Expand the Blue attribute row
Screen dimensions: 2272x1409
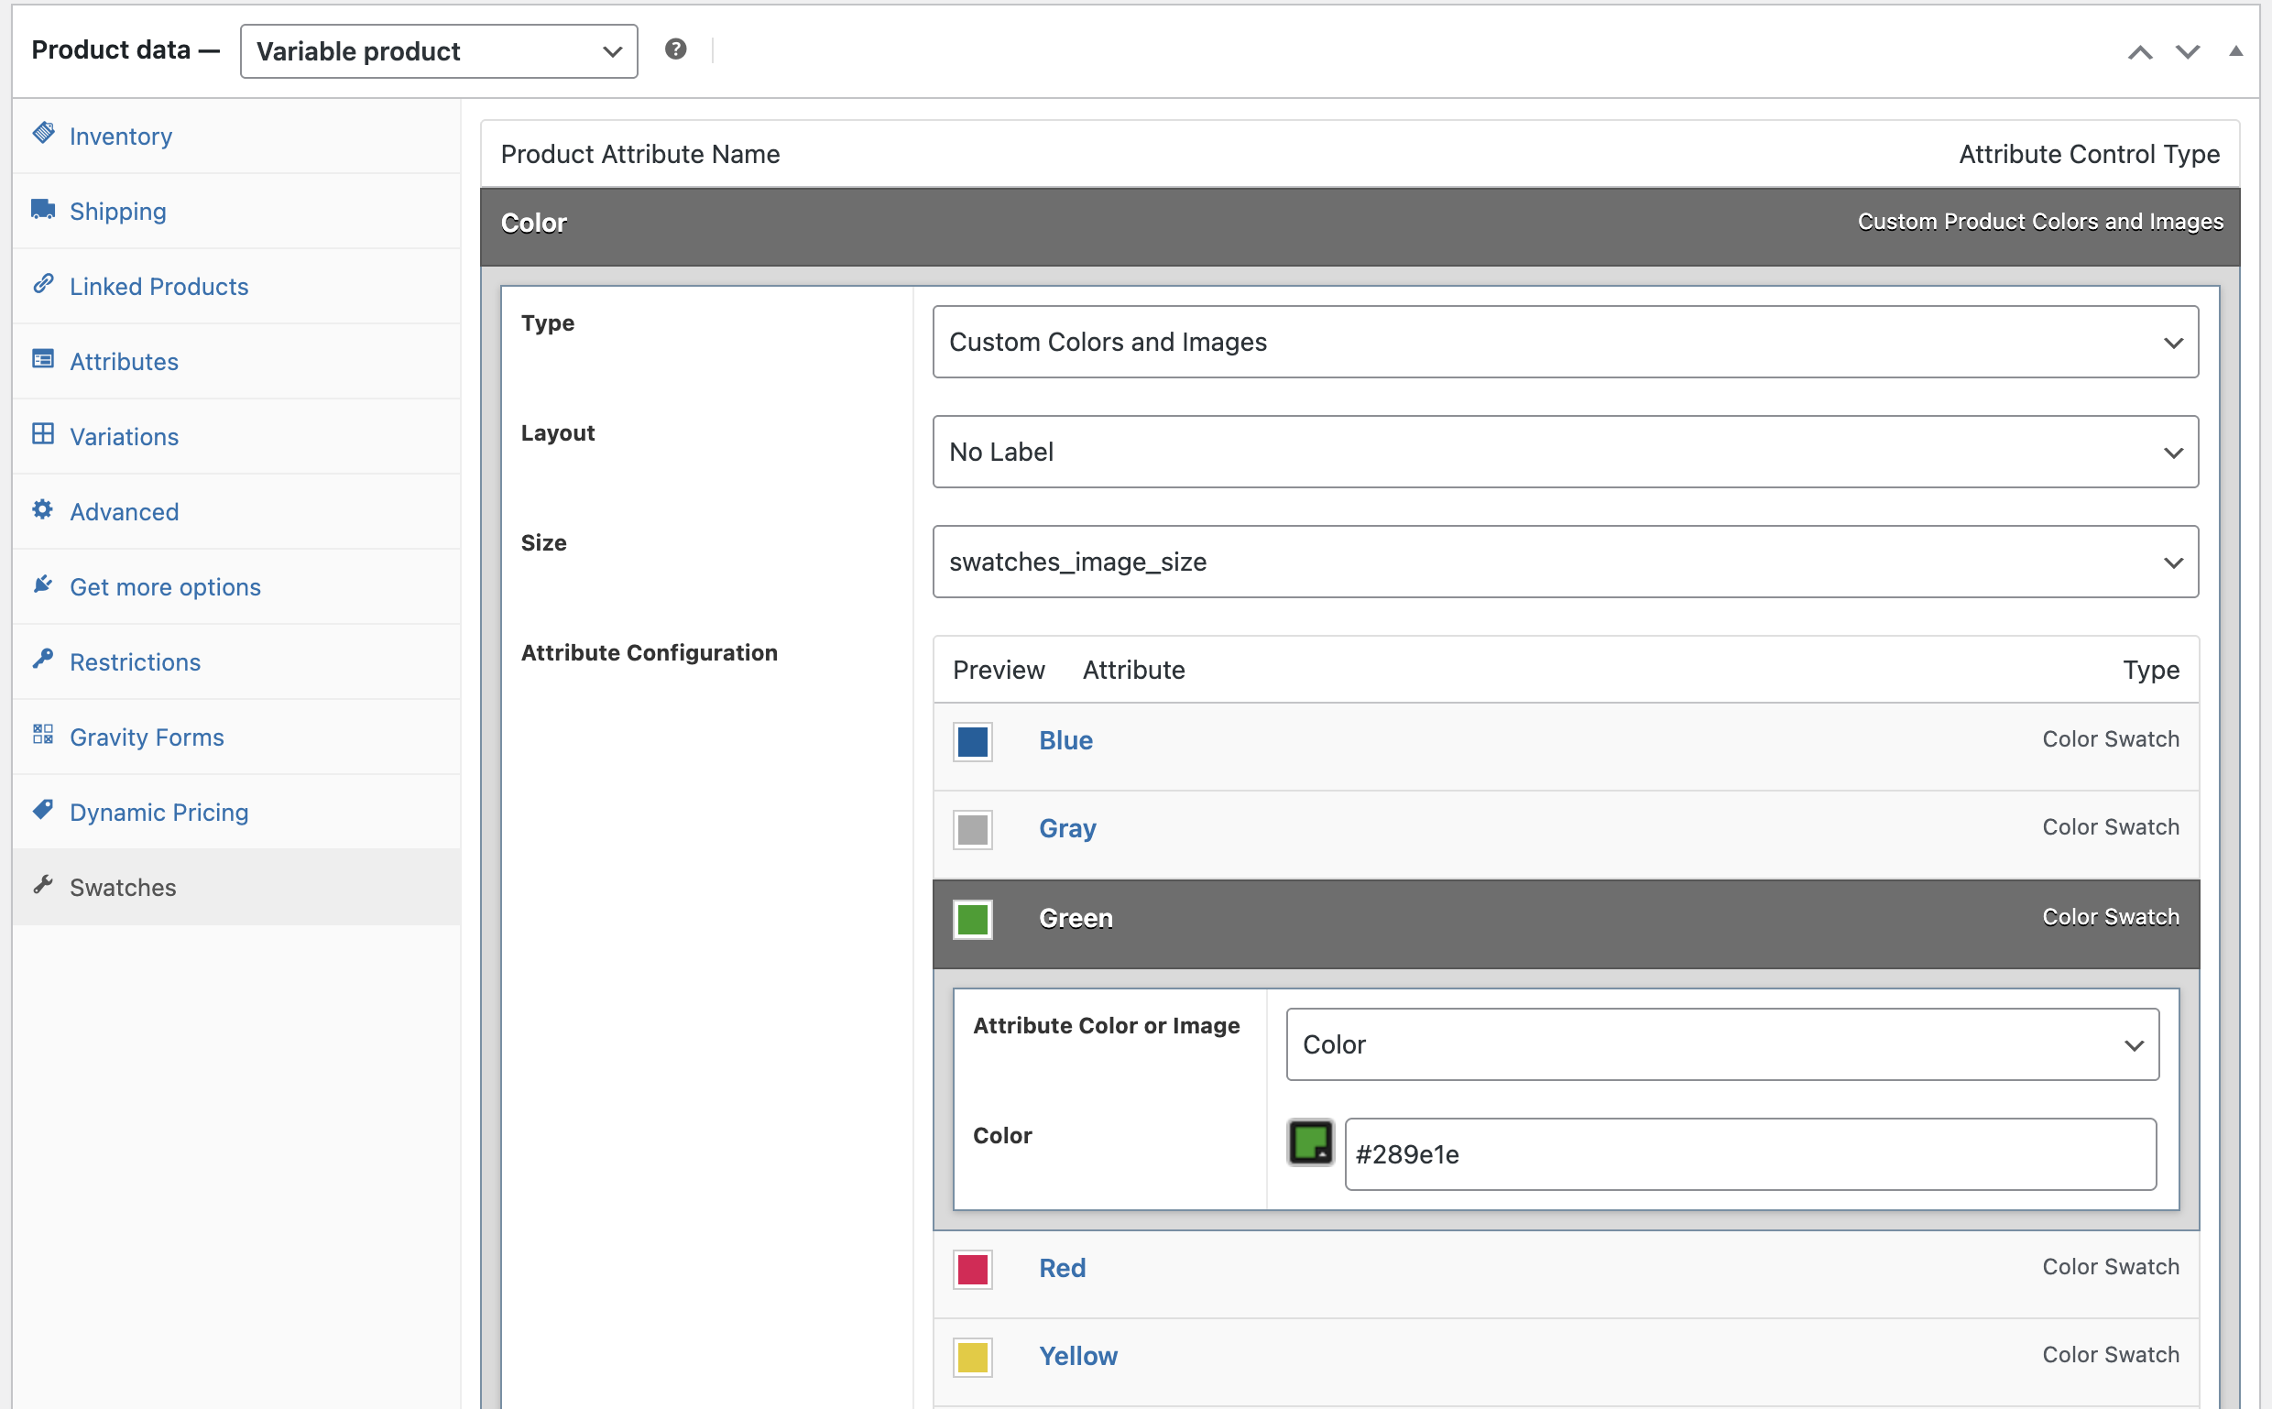point(1065,741)
